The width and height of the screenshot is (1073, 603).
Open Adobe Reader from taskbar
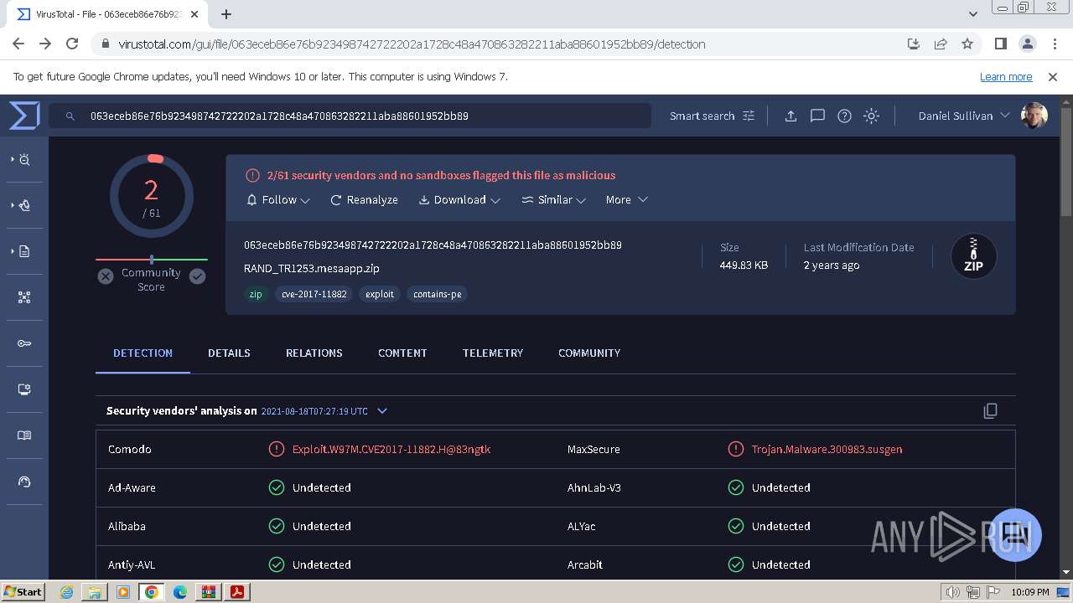click(x=237, y=592)
